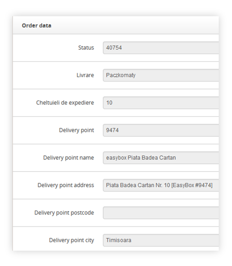Click Delivery point name input field
Screen dimensions: 232x266
click(161, 158)
